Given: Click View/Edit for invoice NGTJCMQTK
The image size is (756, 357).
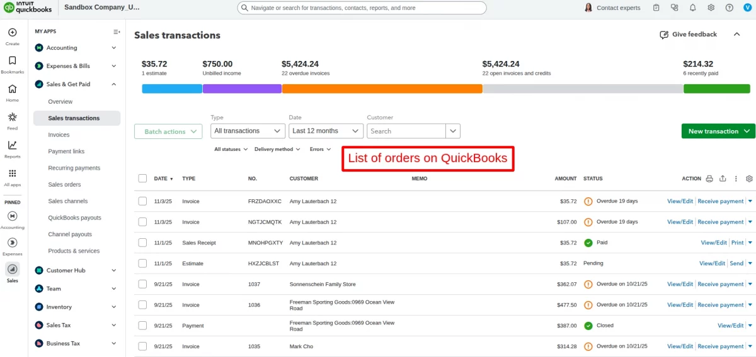Looking at the screenshot, I should (x=680, y=222).
